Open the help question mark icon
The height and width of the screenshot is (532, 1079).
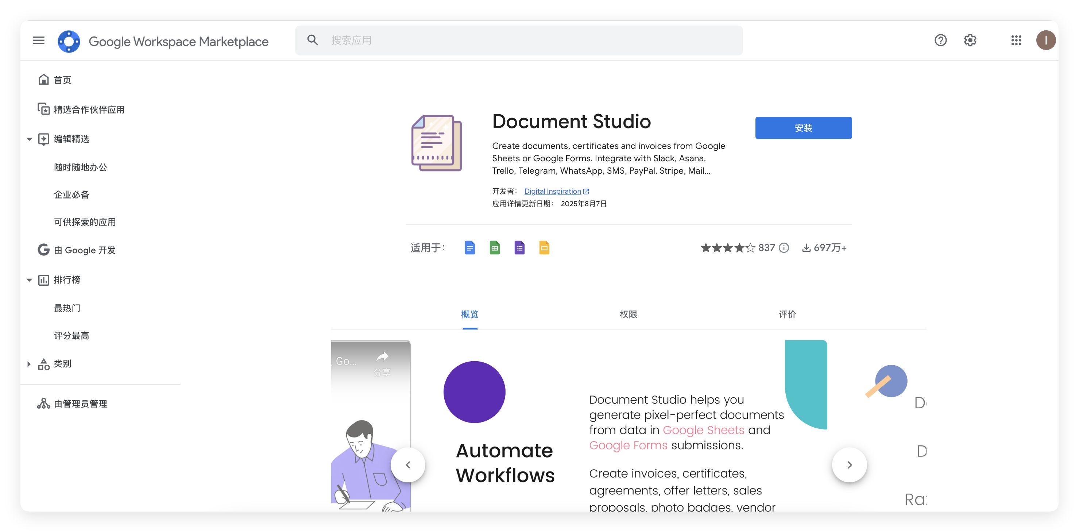pos(940,40)
